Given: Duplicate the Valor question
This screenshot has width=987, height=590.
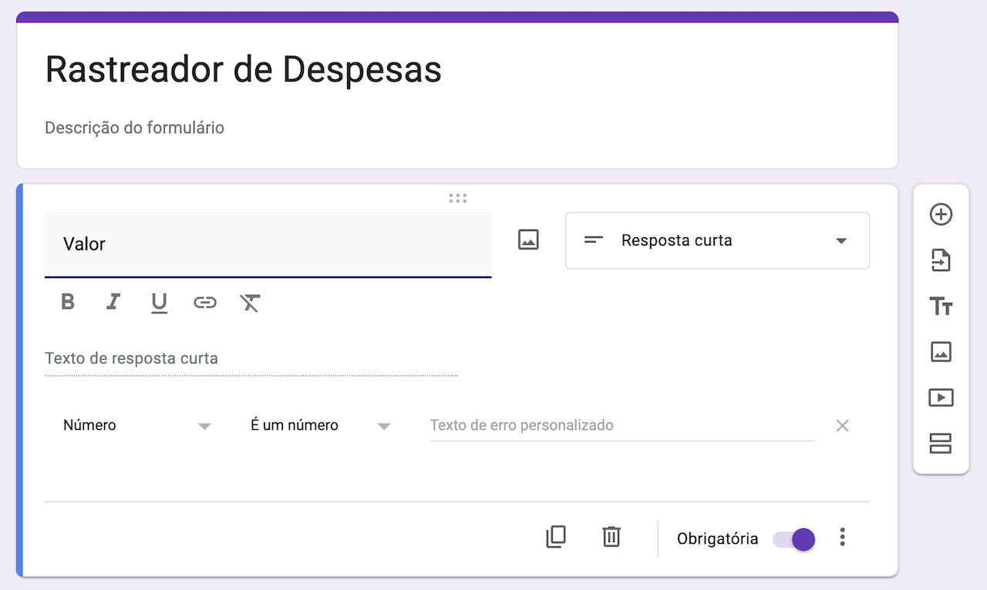Looking at the screenshot, I should (x=555, y=537).
